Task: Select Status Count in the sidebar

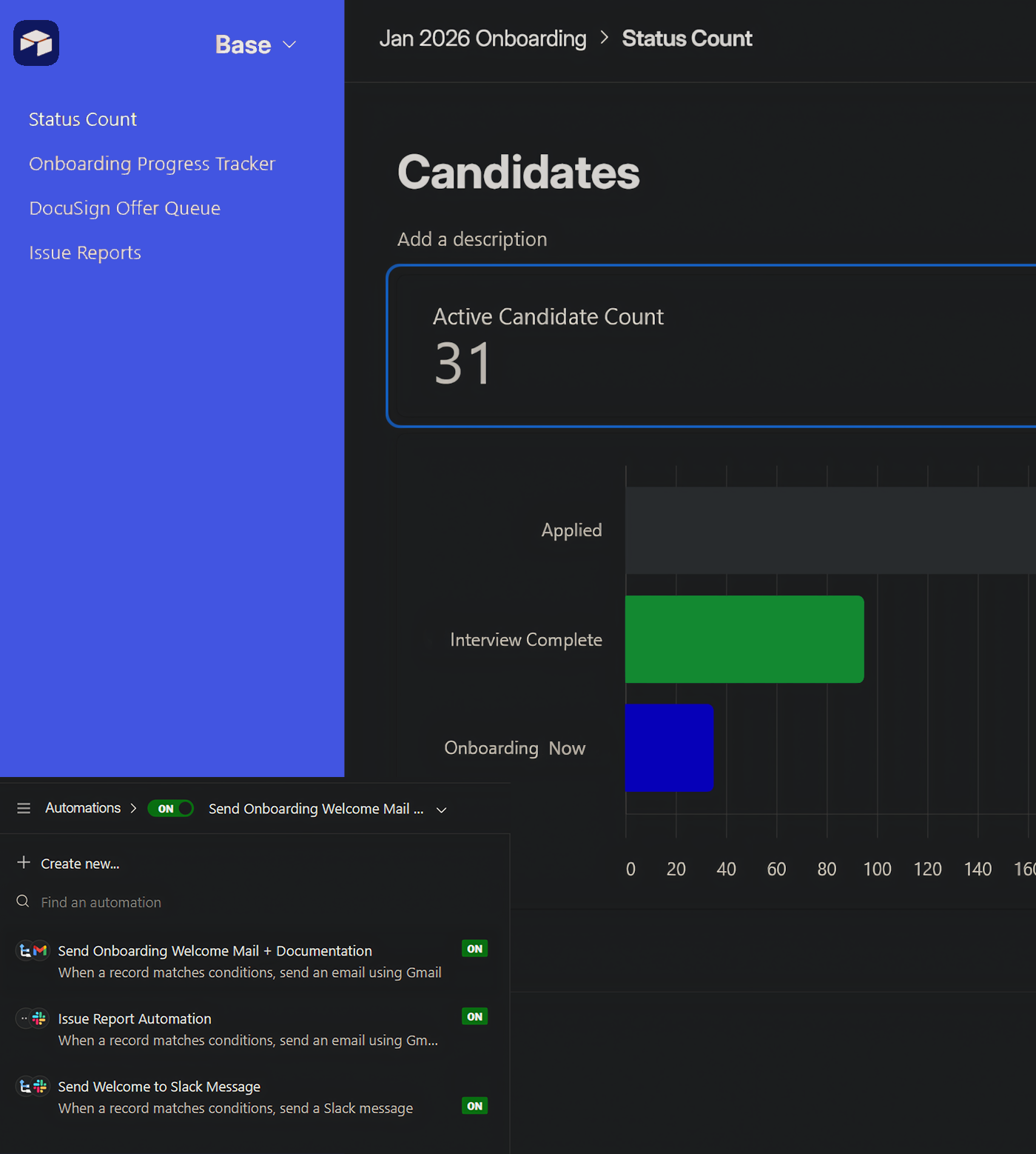Action: coord(82,119)
